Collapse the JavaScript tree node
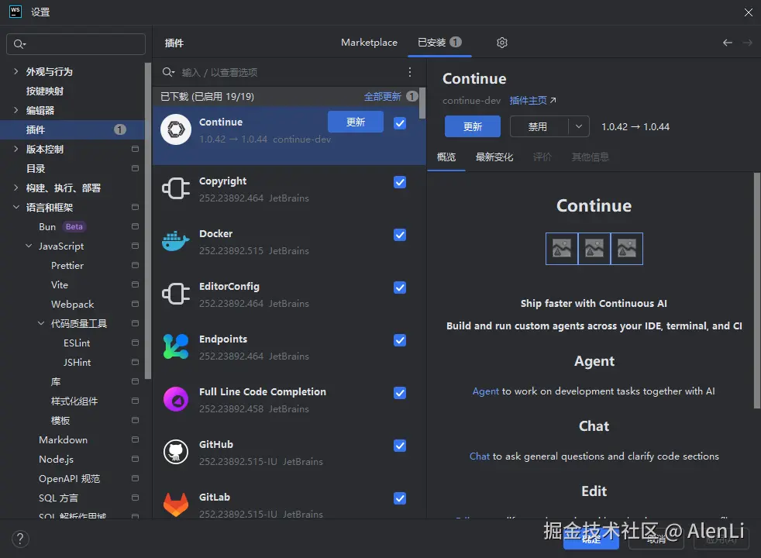The width and height of the screenshot is (761, 558). (29, 246)
